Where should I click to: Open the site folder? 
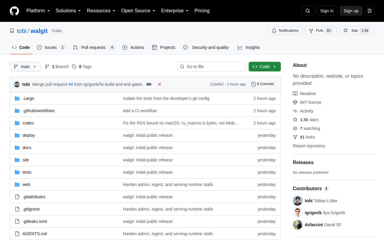tap(26, 160)
